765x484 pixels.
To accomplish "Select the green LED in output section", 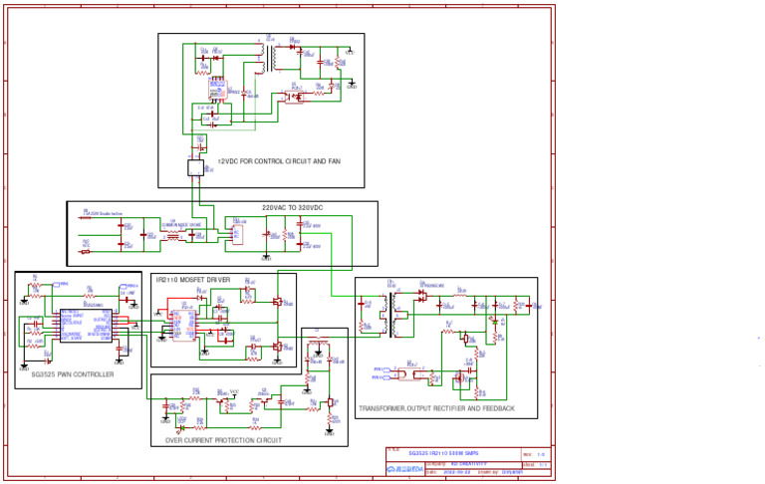I will coord(495,322).
